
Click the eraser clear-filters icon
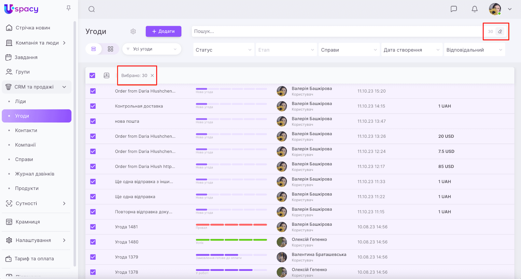[500, 32]
